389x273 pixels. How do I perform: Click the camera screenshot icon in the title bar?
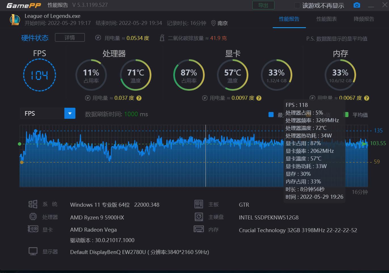pyautogui.click(x=356, y=5)
